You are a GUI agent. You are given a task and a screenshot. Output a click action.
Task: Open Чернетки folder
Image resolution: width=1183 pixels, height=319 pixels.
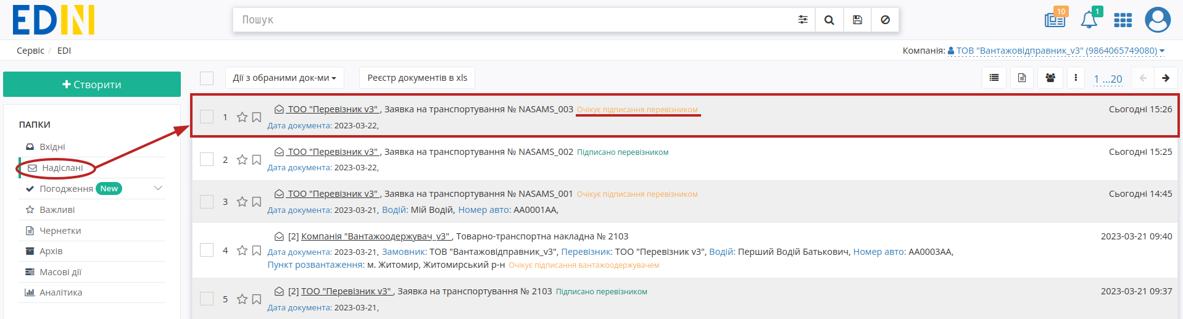pos(60,231)
